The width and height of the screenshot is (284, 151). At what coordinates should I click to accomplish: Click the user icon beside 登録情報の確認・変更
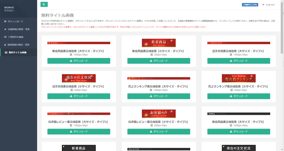pyautogui.click(x=5, y=45)
